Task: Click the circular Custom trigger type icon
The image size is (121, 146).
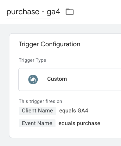Action: 33,79
